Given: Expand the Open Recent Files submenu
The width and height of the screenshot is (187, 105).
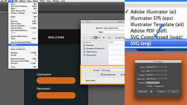Looking at the screenshot, I should pyautogui.click(x=23, y=11).
